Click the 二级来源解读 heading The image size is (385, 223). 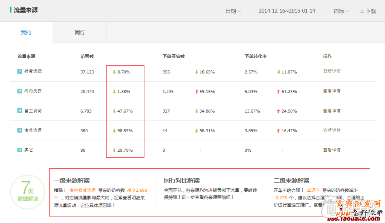coord(291,180)
